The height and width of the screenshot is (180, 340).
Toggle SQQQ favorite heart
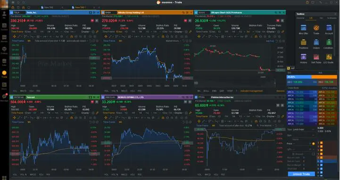coord(278,21)
